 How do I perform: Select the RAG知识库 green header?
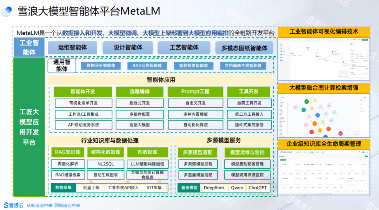pyautogui.click(x=68, y=152)
